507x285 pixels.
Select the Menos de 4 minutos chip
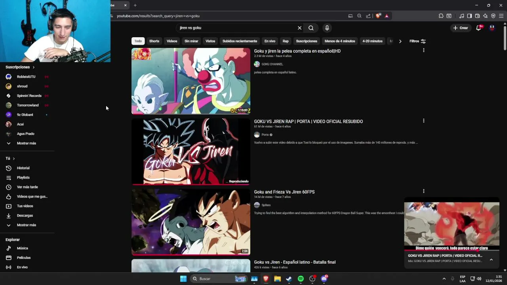[x=340, y=41]
